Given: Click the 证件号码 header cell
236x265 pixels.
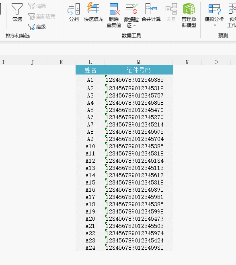Looking at the screenshot, I should [139, 70].
